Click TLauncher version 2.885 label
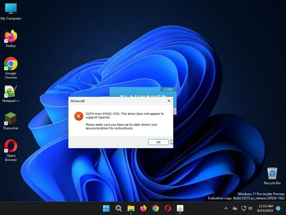 pyautogui.click(x=168, y=89)
